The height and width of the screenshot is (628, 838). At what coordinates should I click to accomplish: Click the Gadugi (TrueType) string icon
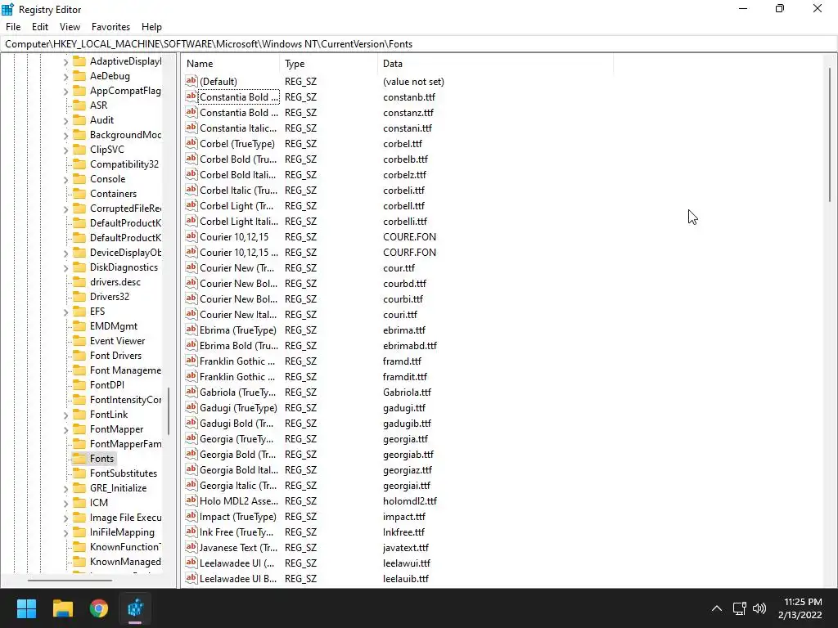191,407
